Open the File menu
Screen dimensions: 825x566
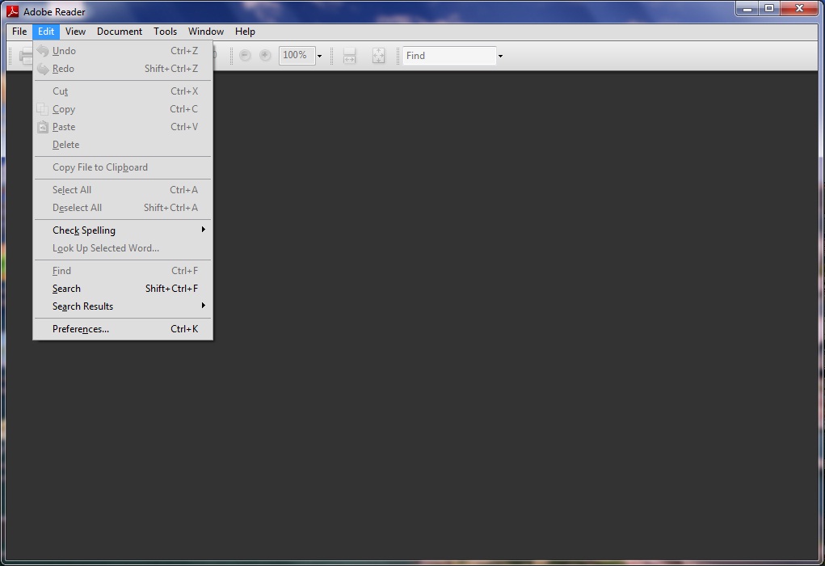tap(19, 32)
